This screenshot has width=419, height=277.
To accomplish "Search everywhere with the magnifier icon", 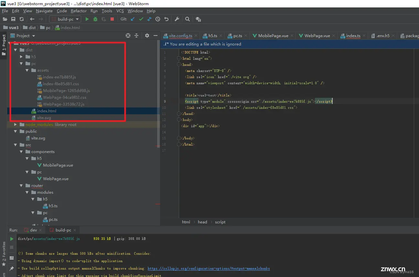I will [188, 19].
